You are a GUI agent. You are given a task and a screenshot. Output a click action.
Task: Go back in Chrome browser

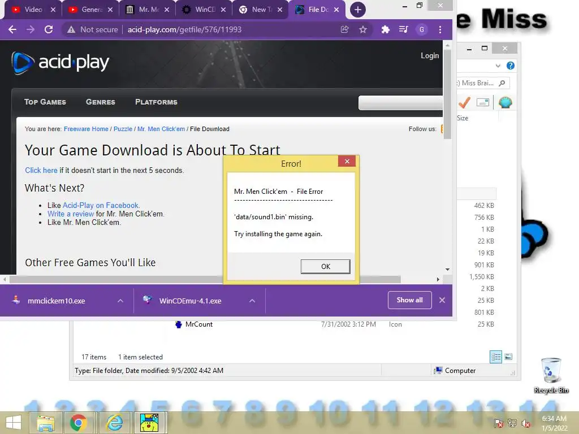tap(12, 29)
